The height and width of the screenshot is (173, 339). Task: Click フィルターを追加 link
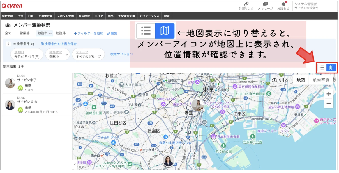89,33
